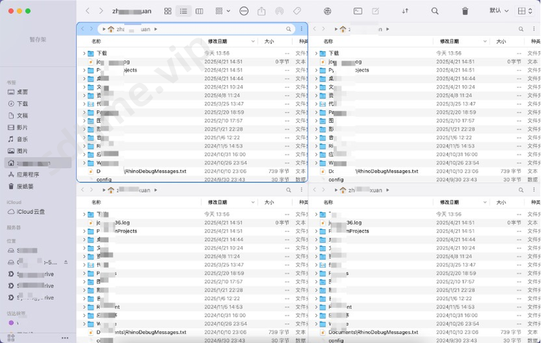Click the sort arrows icon in toolbar

(405, 12)
